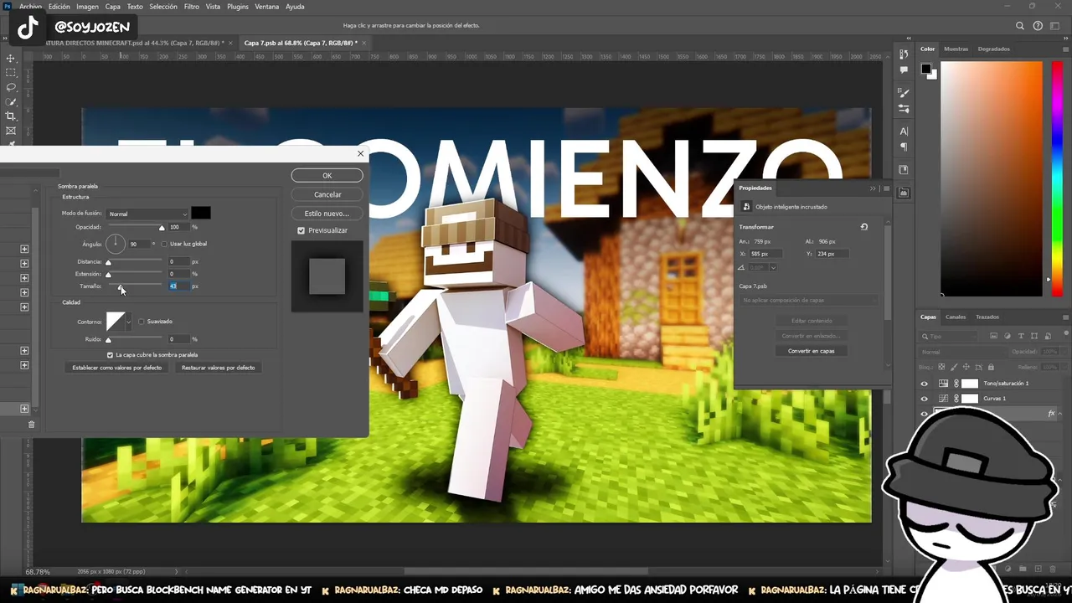Open the Propiedades panel options menu
The width and height of the screenshot is (1072, 603).
click(x=886, y=188)
